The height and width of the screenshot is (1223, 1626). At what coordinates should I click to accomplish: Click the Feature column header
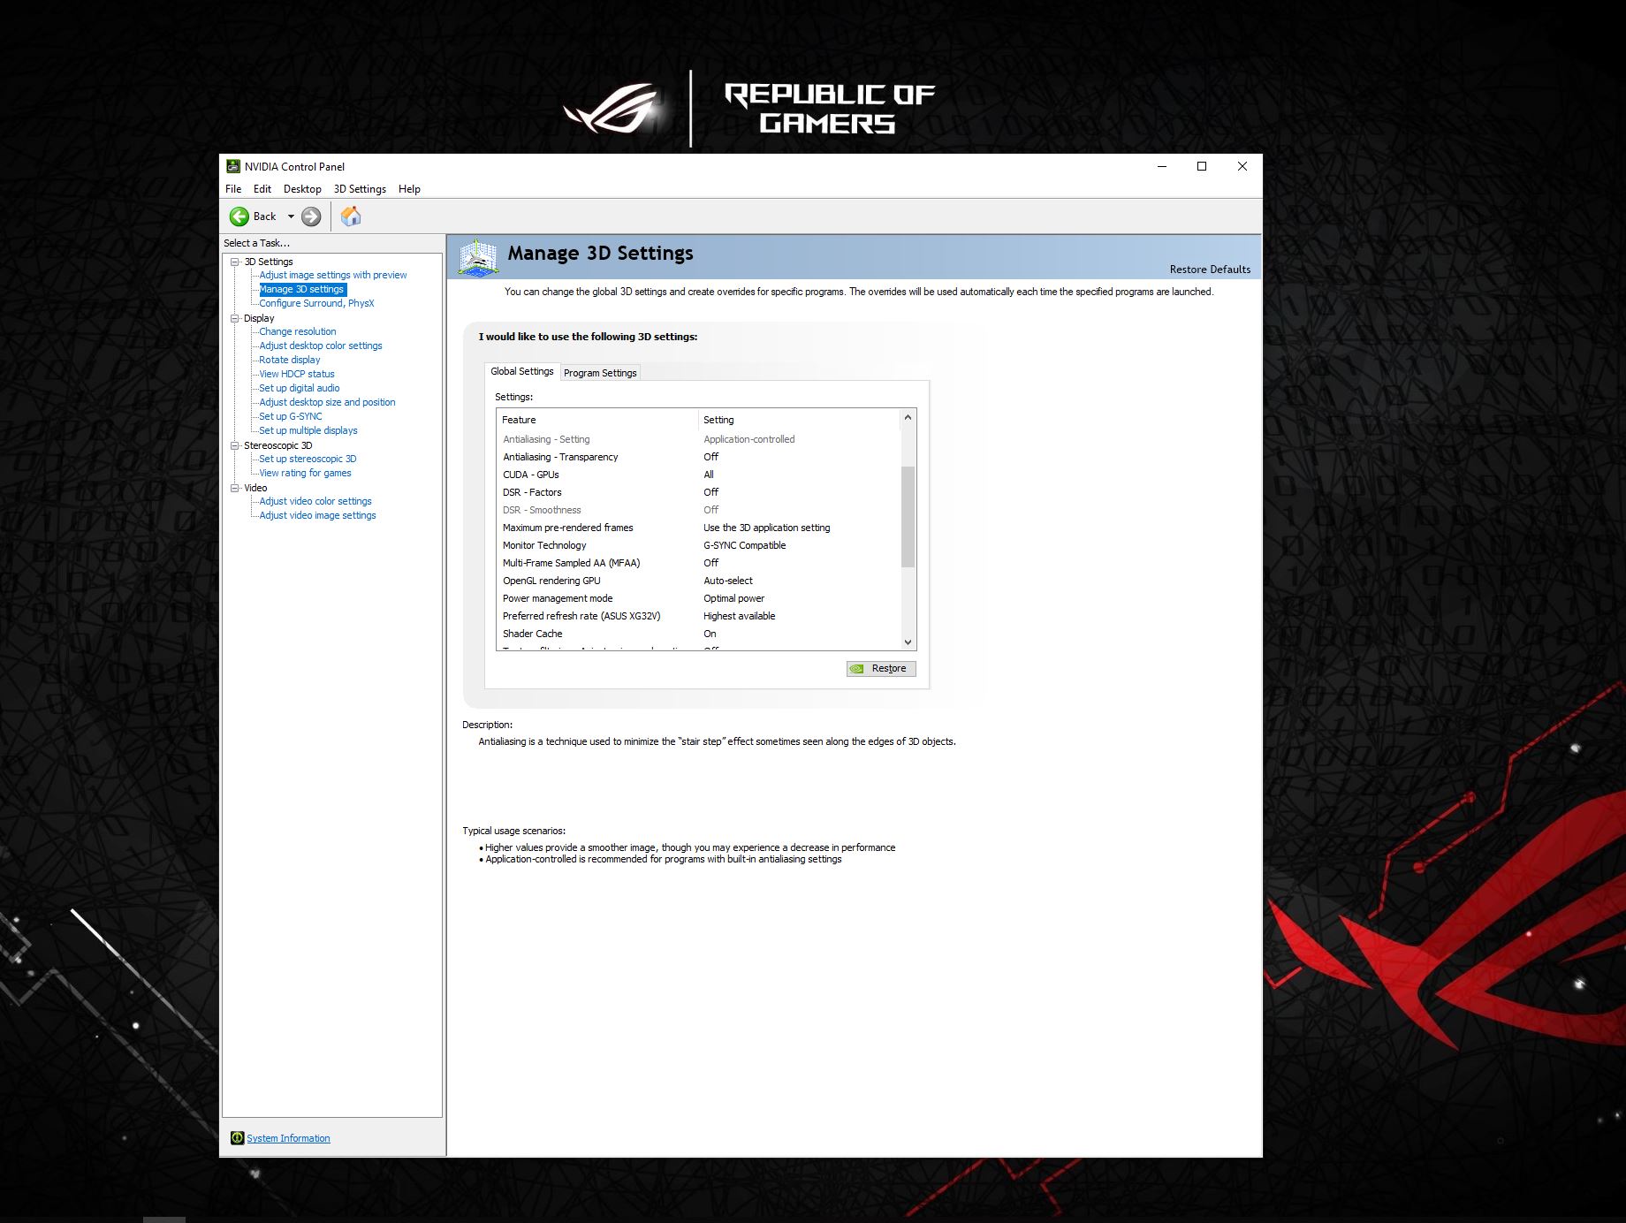(597, 420)
